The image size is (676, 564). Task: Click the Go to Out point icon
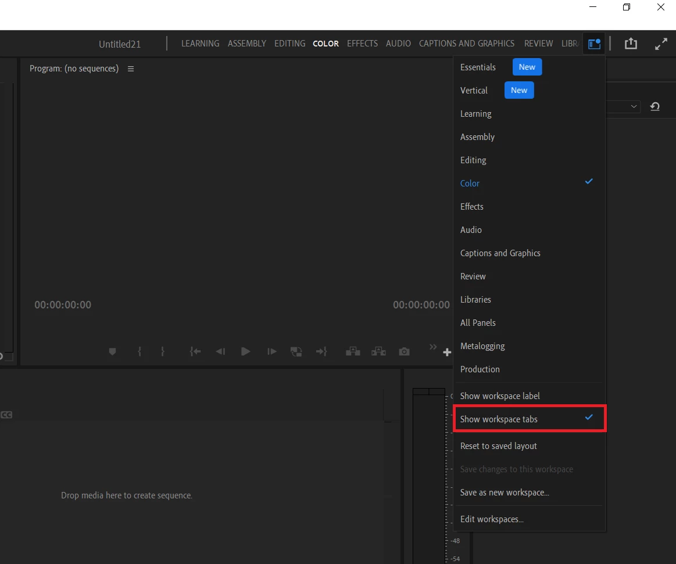pos(321,351)
